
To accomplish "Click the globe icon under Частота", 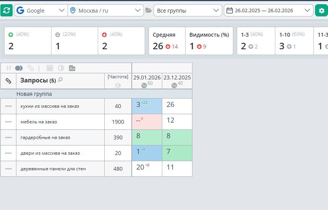I will 118,86.
